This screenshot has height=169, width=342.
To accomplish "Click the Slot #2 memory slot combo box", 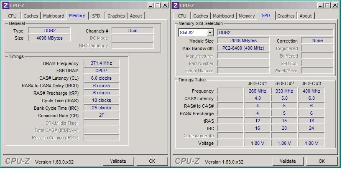I will coord(196,33).
